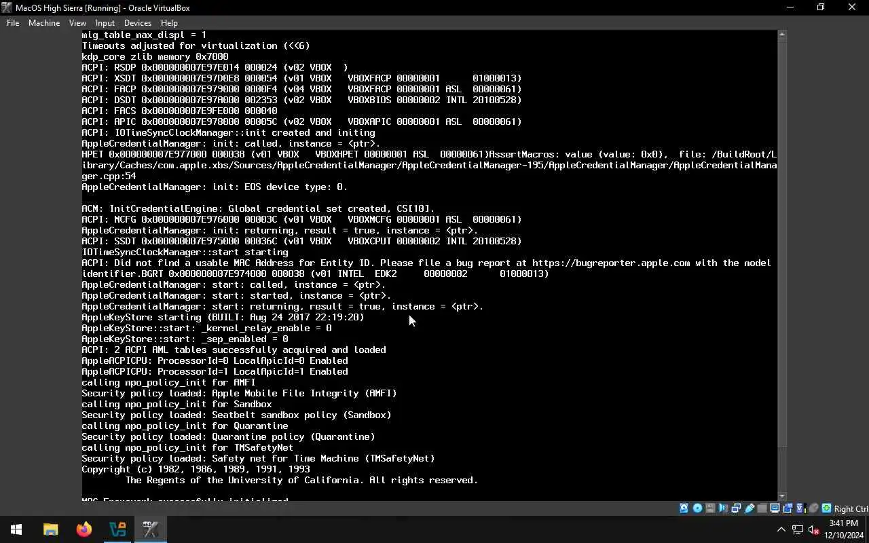This screenshot has height=543, width=869.
Task: Switch to VirtualBox Manager in taskbar
Action: coord(117,529)
